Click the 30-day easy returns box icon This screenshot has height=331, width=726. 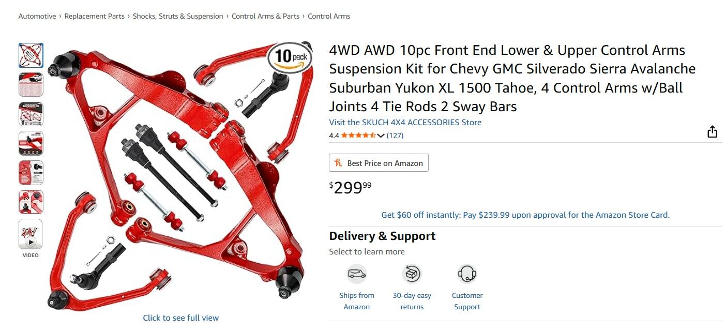tap(412, 274)
